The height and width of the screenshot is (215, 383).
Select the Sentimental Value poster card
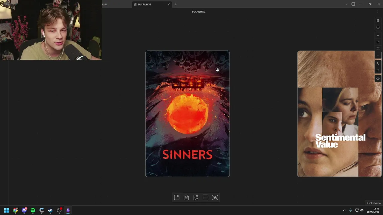pos(340,114)
